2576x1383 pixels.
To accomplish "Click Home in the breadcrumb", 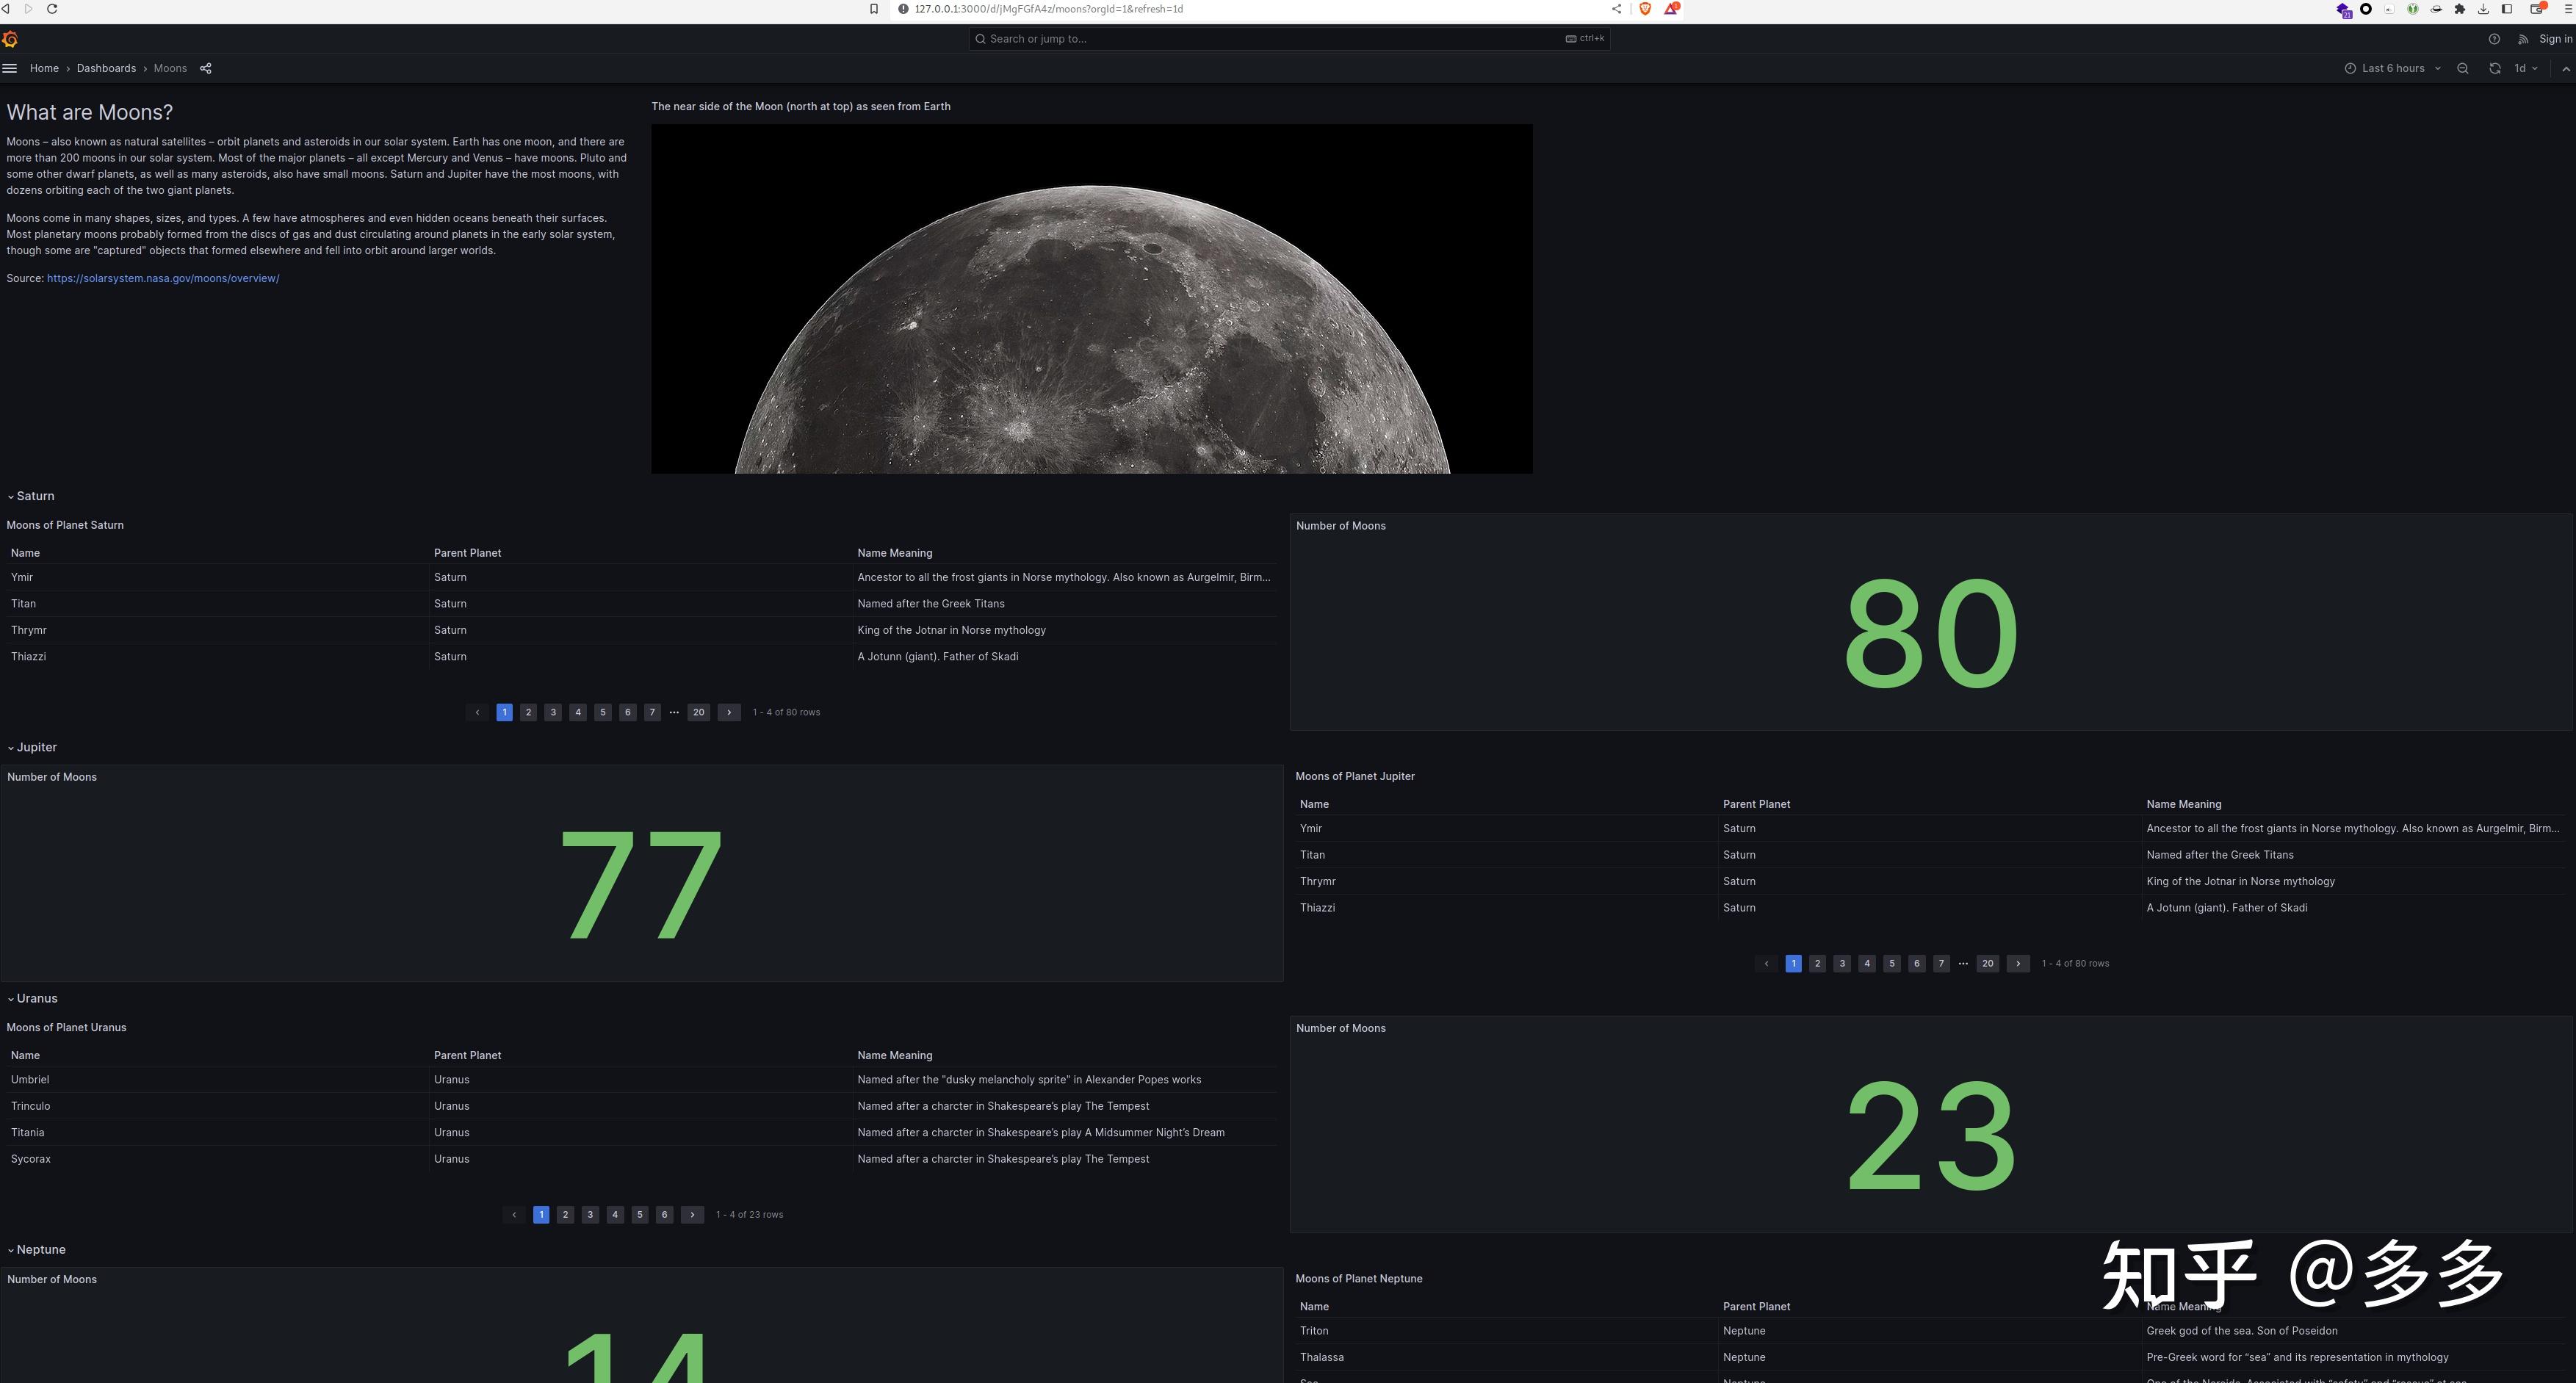I will pos(44,68).
